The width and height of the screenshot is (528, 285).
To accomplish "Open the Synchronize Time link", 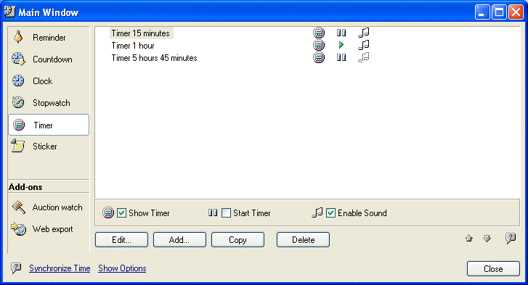I will pyautogui.click(x=60, y=268).
